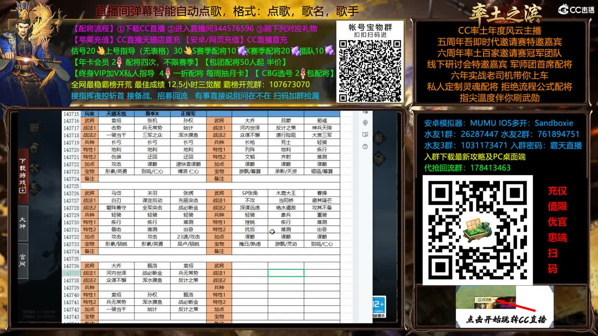
Task: Open the book view icon in sheet side toolbar
Action: 365,134
